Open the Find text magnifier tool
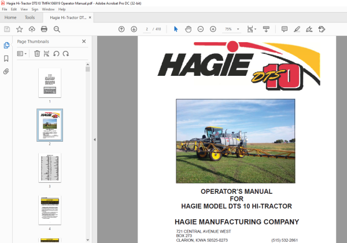 57,29
